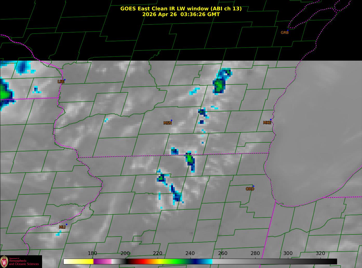Click the MLI station marker label

pos(62,227)
